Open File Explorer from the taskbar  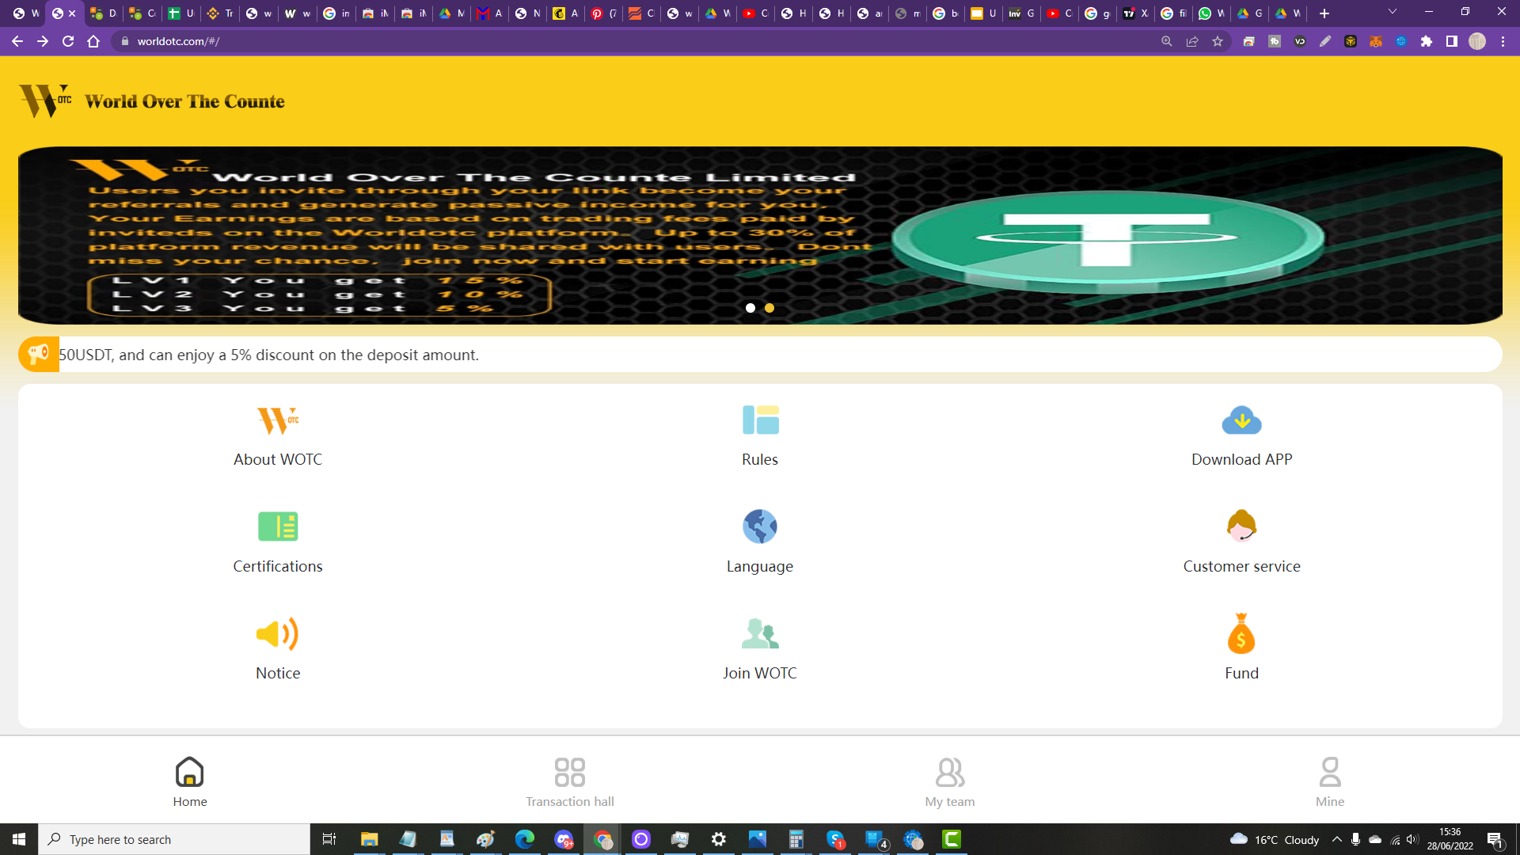click(x=369, y=839)
